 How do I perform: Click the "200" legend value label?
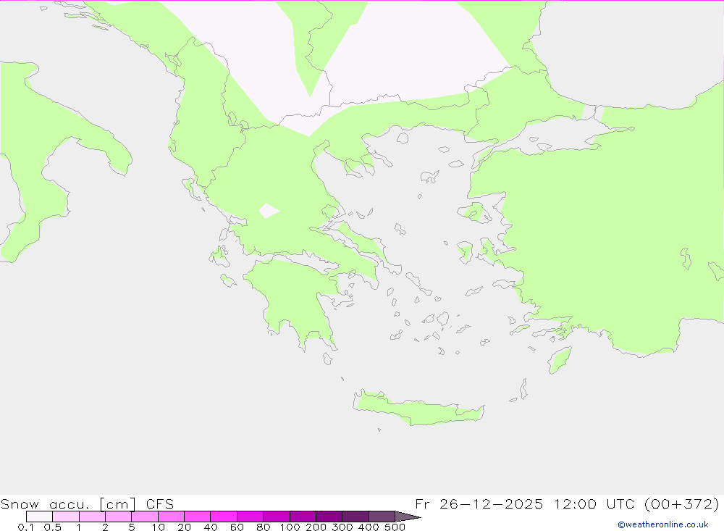[x=316, y=527]
